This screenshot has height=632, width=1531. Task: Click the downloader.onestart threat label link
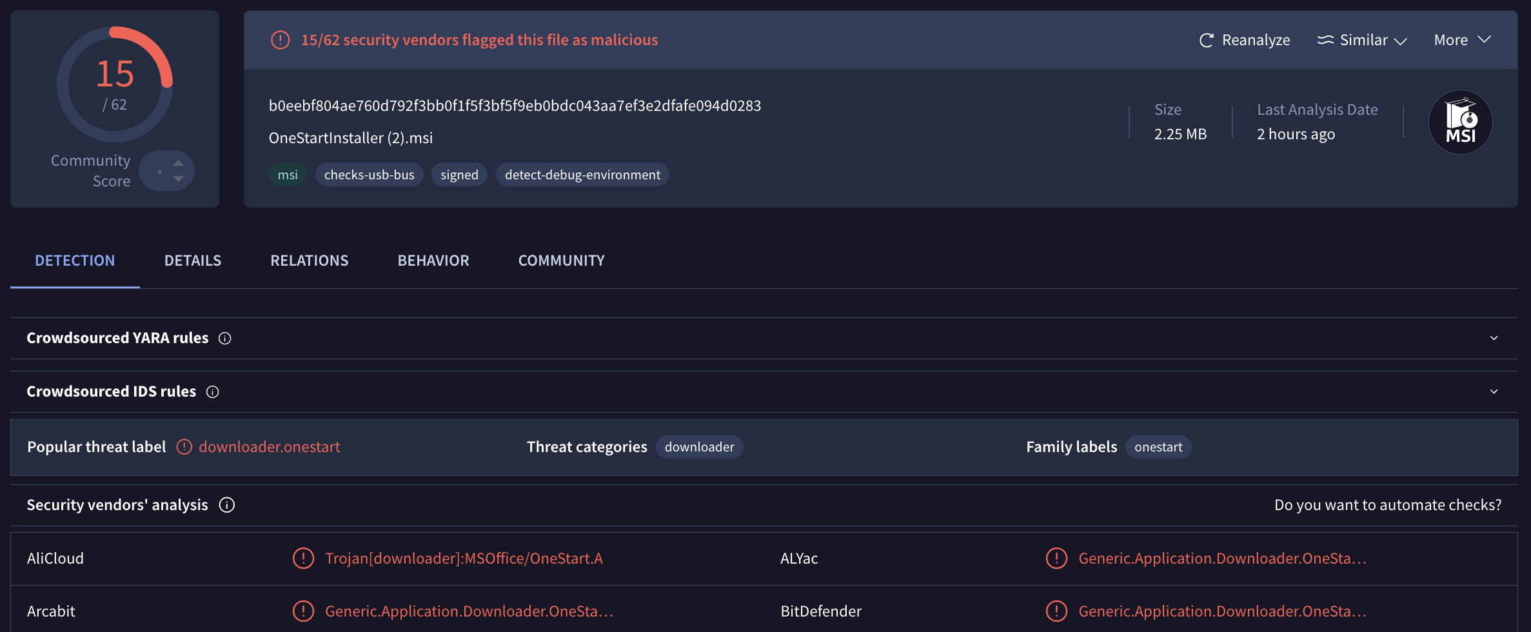270,446
